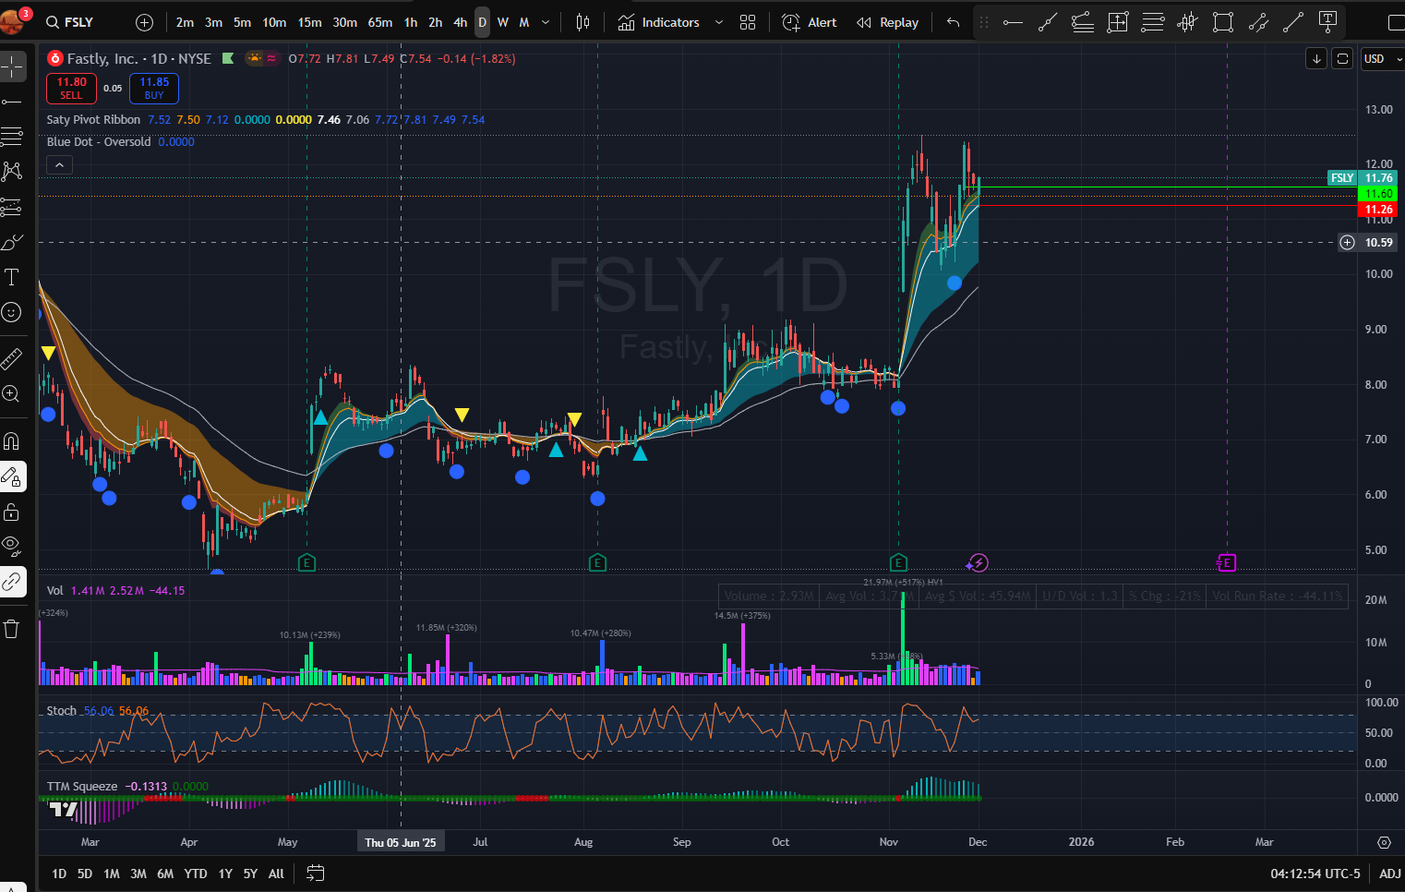Toggle magnet mode in left sidebar
The height and width of the screenshot is (892, 1405).
[12, 440]
